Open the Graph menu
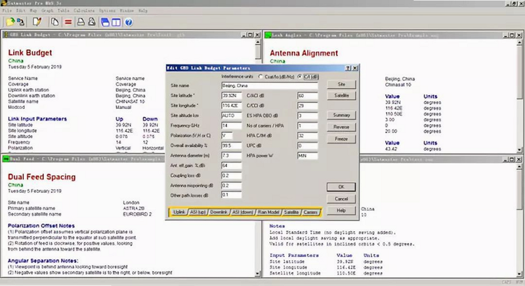 [47, 10]
